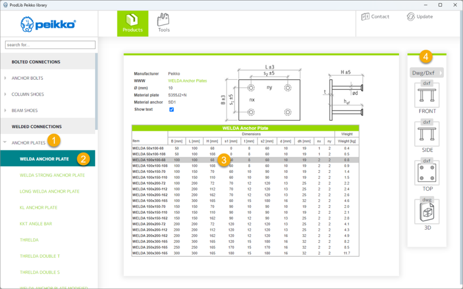Image resolution: width=463 pixels, height=289 pixels.
Task: Expand the Column Shoes category
Action: pos(6,95)
